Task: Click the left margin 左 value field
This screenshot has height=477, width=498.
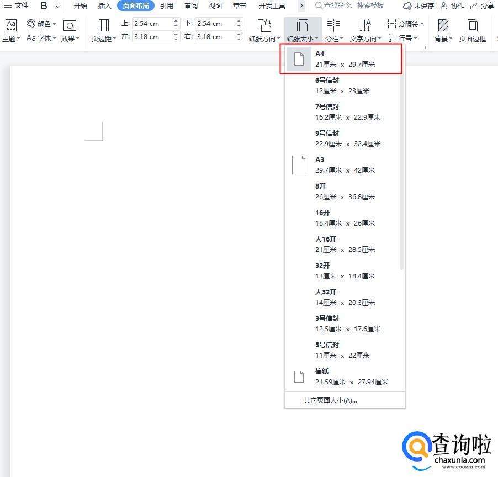Action: click(x=152, y=37)
